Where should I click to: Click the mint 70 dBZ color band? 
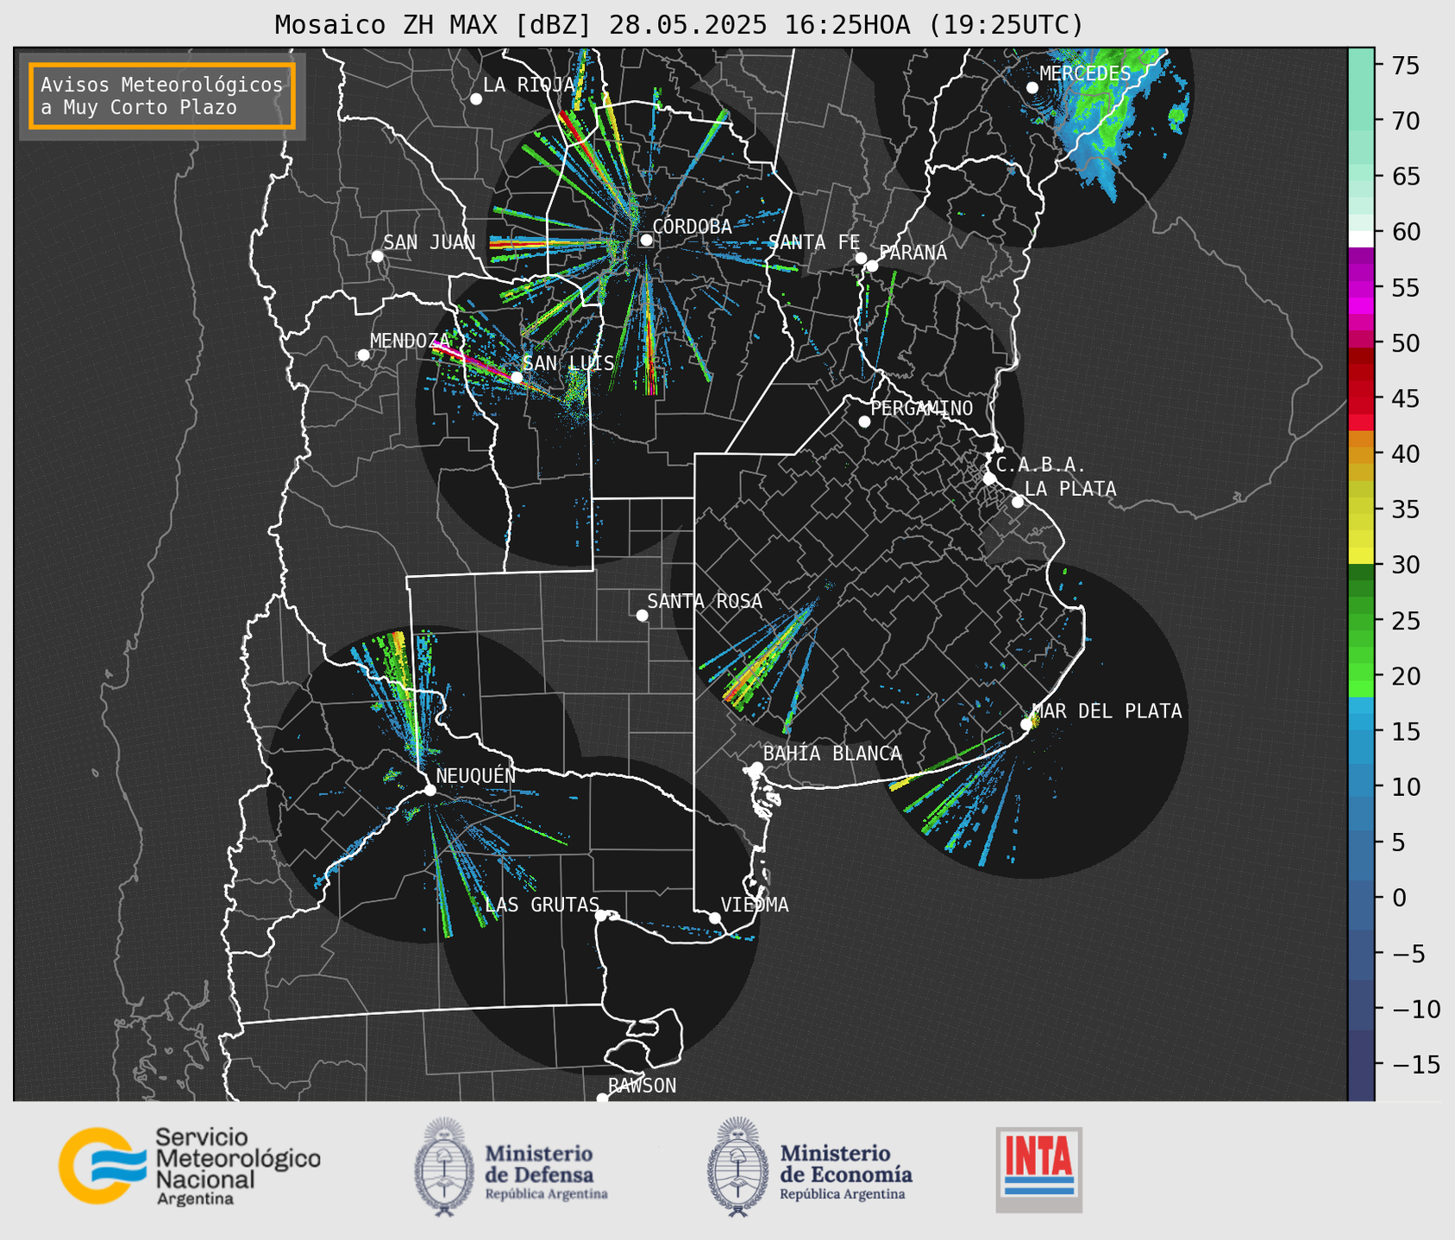pos(1361,121)
